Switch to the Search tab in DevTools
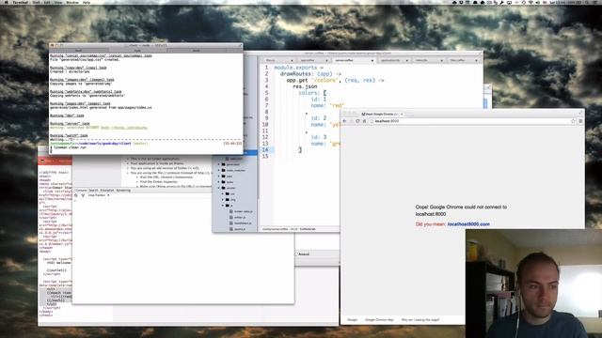The image size is (602, 338). click(93, 191)
